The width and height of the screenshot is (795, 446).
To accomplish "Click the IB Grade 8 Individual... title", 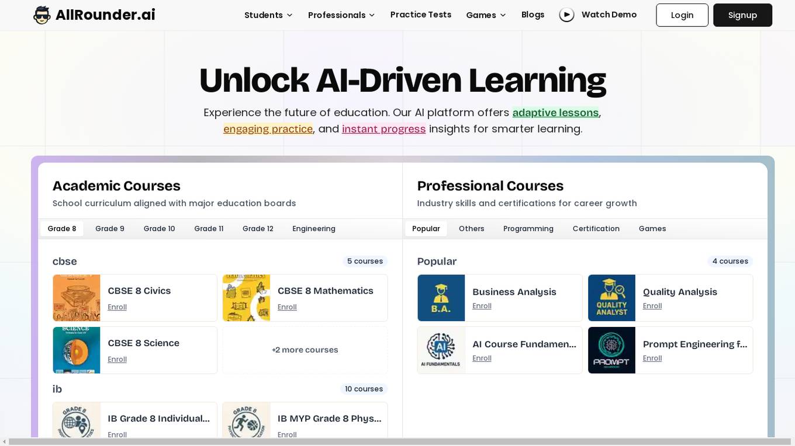I will coord(158,419).
